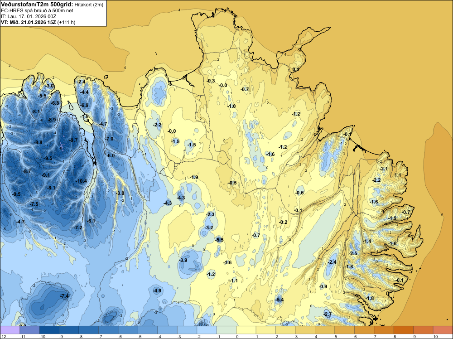The width and height of the screenshot is (453, 339).
Task: Click the '-7.0' temperature label
Action: [x=109, y=139]
